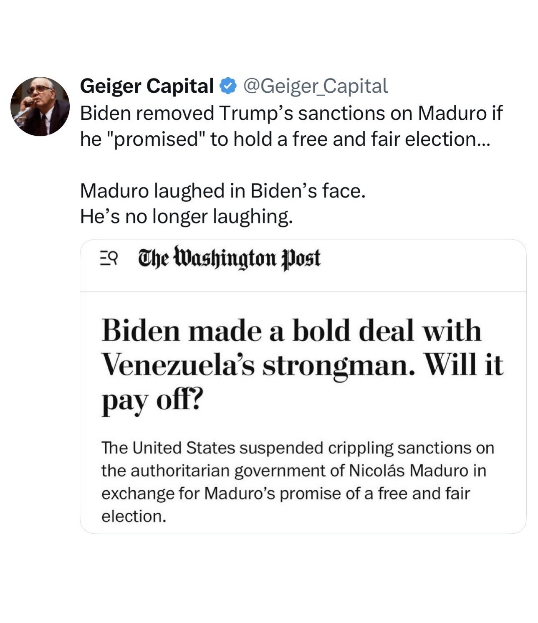
Task: Click the blue verified checkmark badge
Action: tap(228, 86)
